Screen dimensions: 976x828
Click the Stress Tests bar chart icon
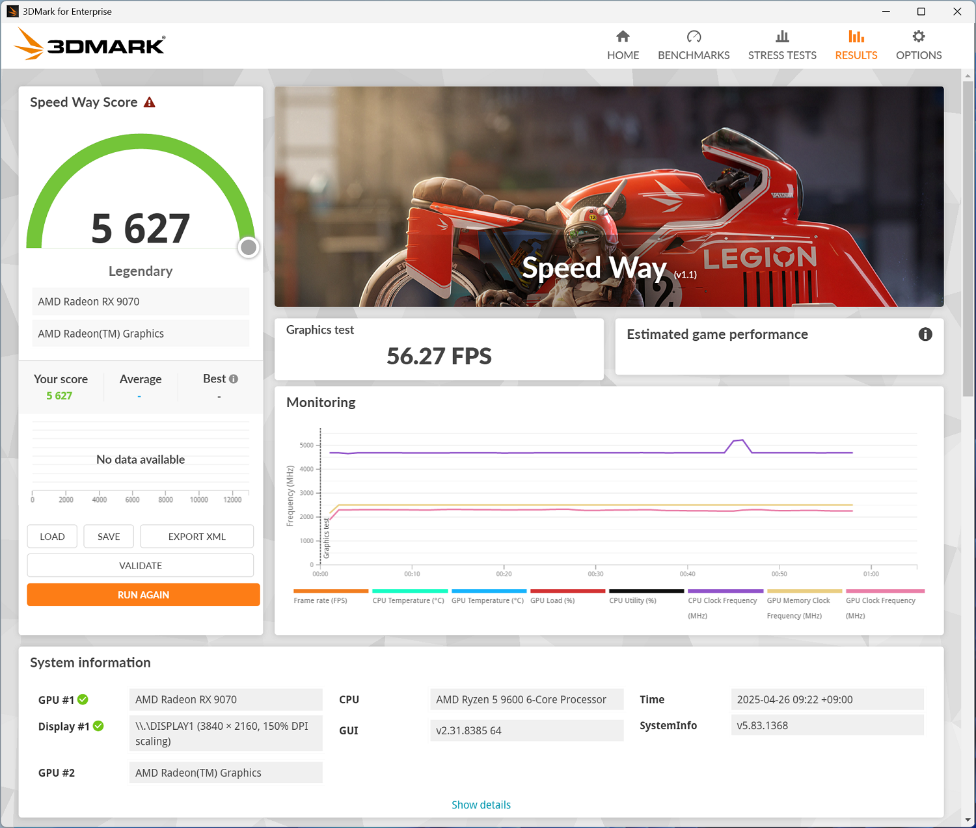tap(782, 36)
